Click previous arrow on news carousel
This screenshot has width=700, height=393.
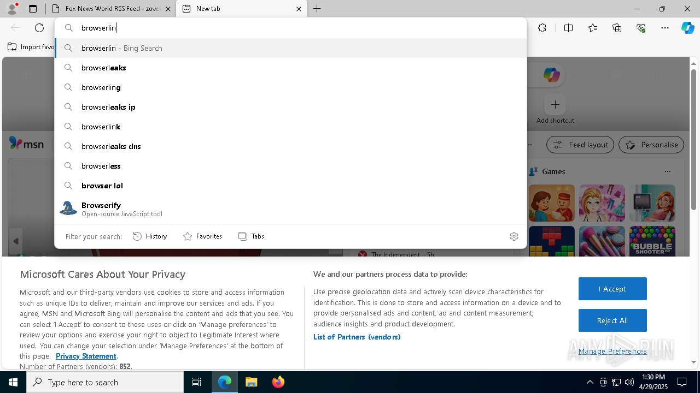pyautogui.click(x=16, y=241)
